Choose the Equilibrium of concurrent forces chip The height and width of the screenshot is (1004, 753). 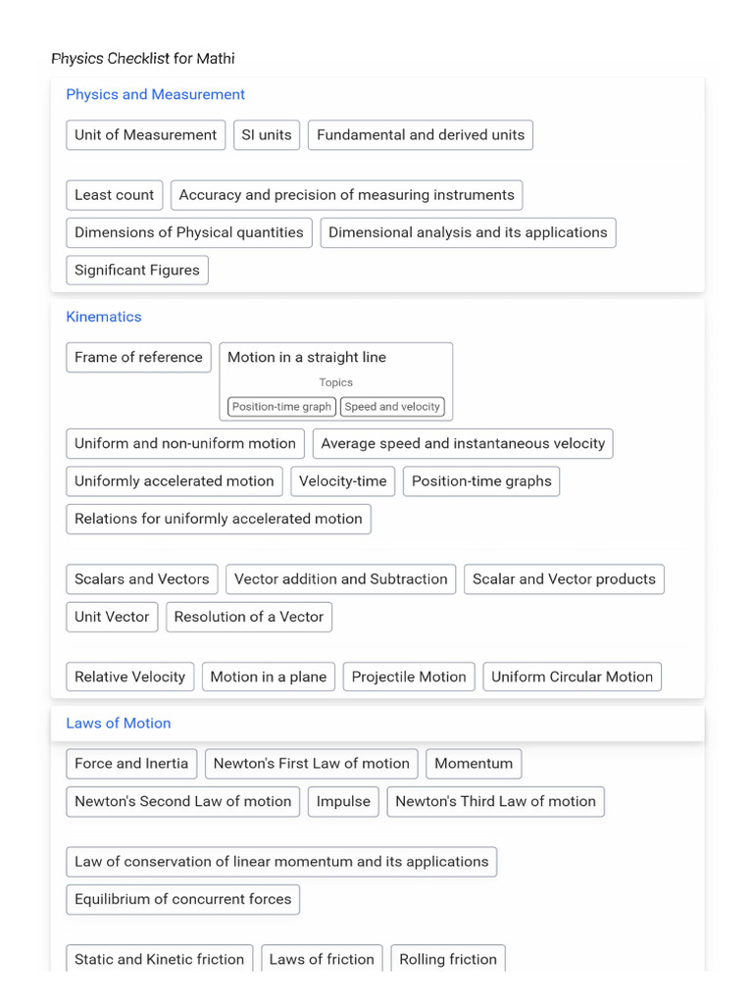pos(182,900)
